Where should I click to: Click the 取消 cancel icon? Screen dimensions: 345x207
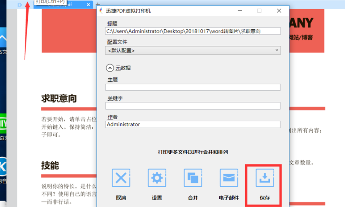tap(121, 178)
